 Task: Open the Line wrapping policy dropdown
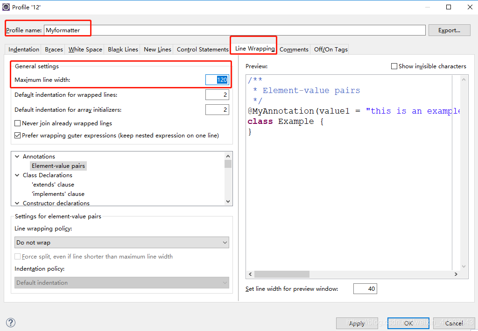coord(121,242)
